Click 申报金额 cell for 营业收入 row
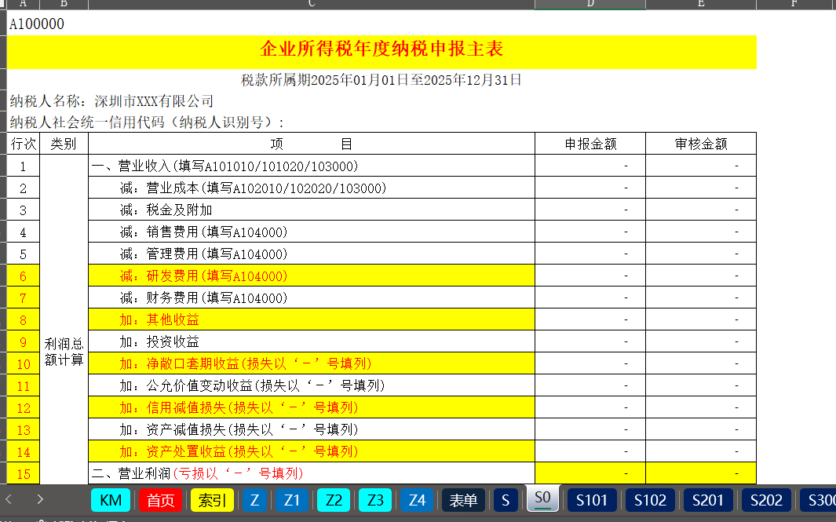 [x=590, y=166]
